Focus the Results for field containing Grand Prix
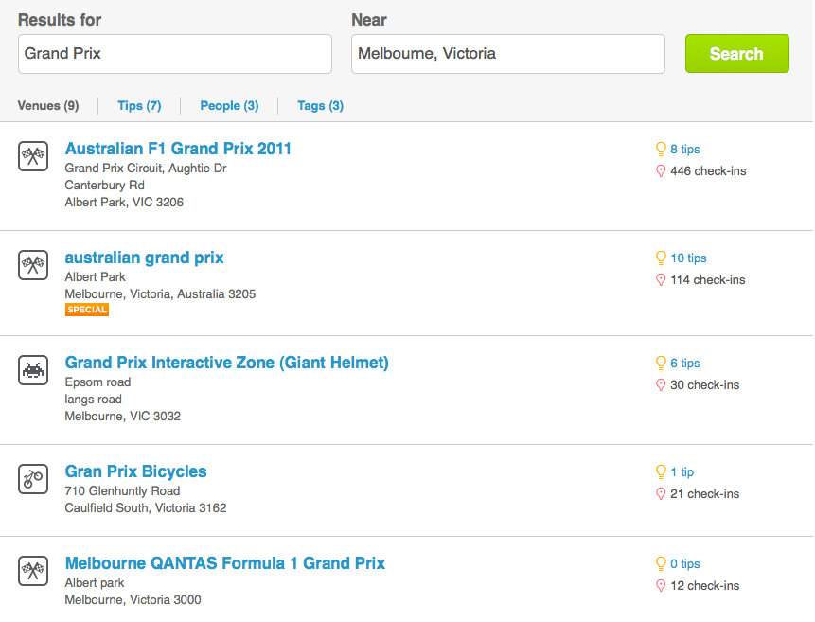Image resolution: width=815 pixels, height=622 pixels. pyautogui.click(x=174, y=54)
